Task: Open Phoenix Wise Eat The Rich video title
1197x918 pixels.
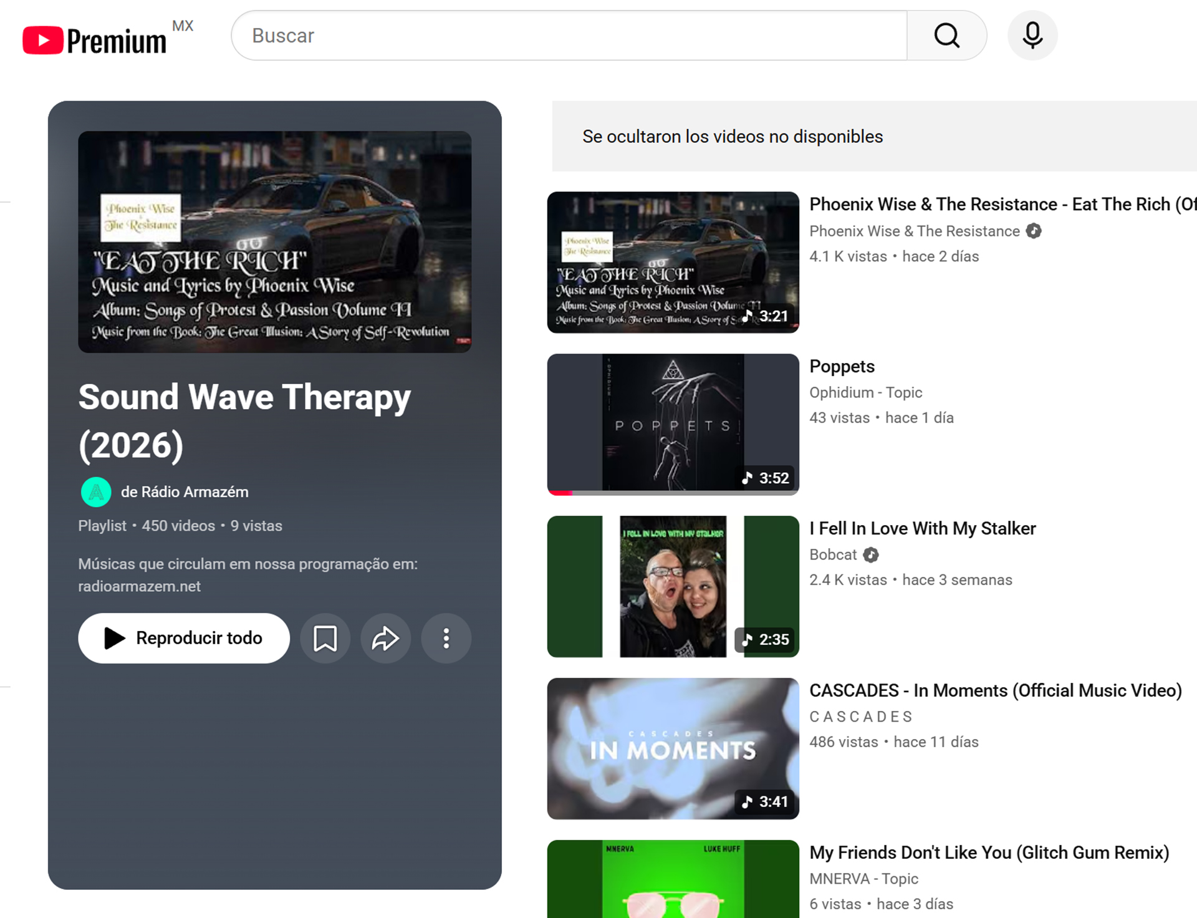Action: pyautogui.click(x=1002, y=205)
